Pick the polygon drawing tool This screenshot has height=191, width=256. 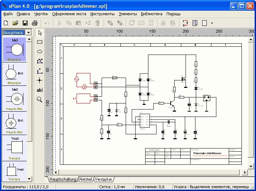tap(40, 61)
